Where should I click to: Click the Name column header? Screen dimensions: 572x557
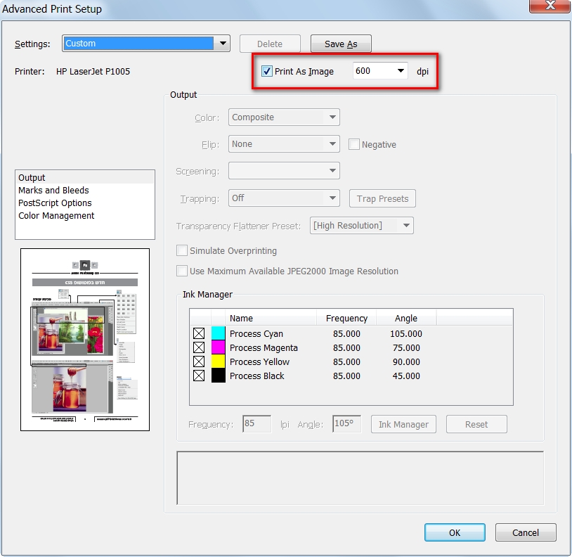(x=271, y=318)
